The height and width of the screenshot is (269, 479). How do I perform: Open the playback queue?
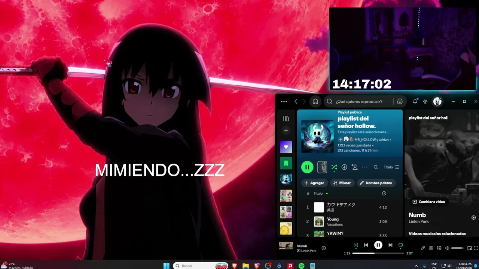coord(431,248)
